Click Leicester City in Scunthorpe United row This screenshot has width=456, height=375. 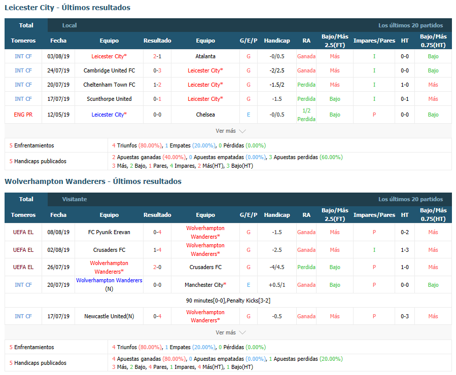(205, 99)
